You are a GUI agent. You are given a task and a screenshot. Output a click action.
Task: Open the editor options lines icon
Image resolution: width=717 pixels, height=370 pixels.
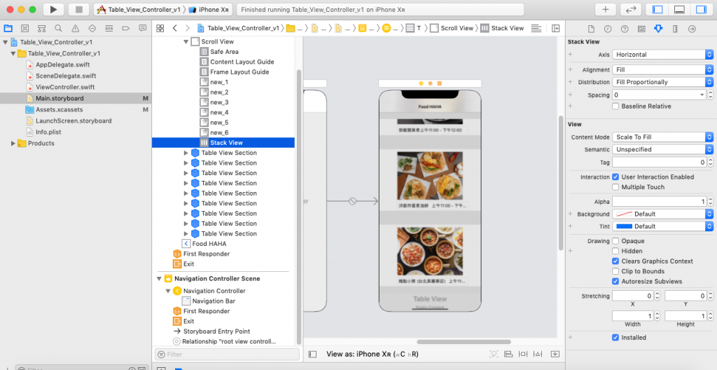point(536,29)
